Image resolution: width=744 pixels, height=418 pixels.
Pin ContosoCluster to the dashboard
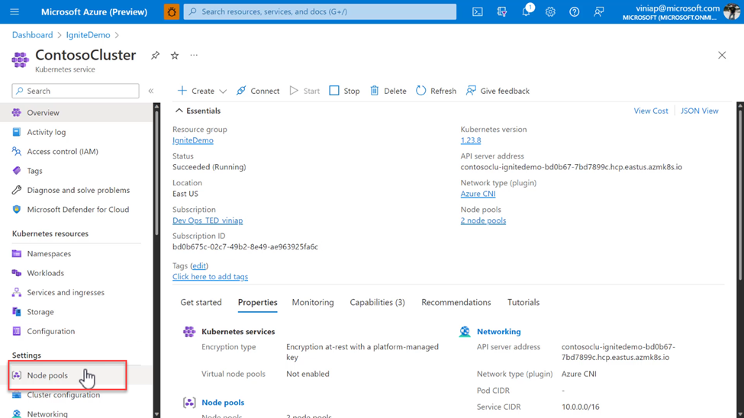click(155, 56)
